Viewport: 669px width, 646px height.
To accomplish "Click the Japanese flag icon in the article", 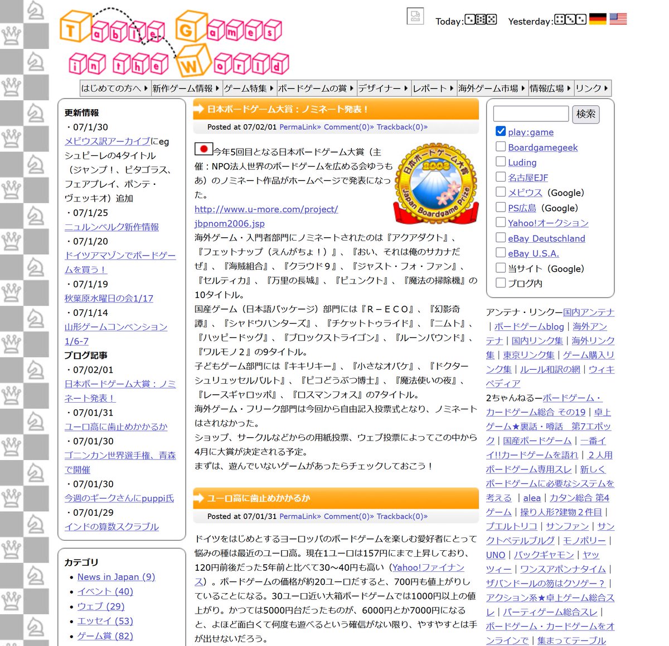I will tap(203, 149).
